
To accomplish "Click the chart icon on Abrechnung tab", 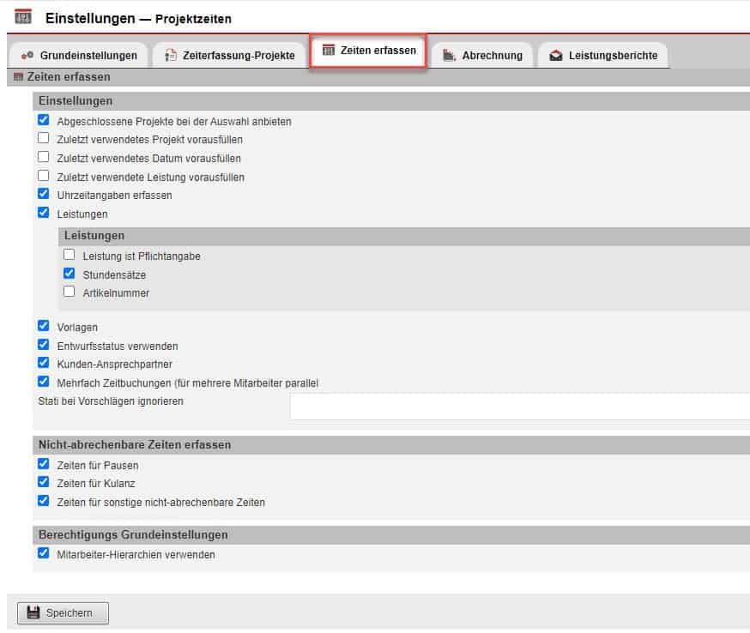I will 449,56.
